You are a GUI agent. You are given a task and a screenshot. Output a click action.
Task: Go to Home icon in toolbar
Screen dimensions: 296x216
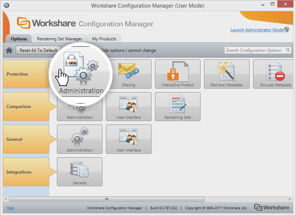(9, 50)
